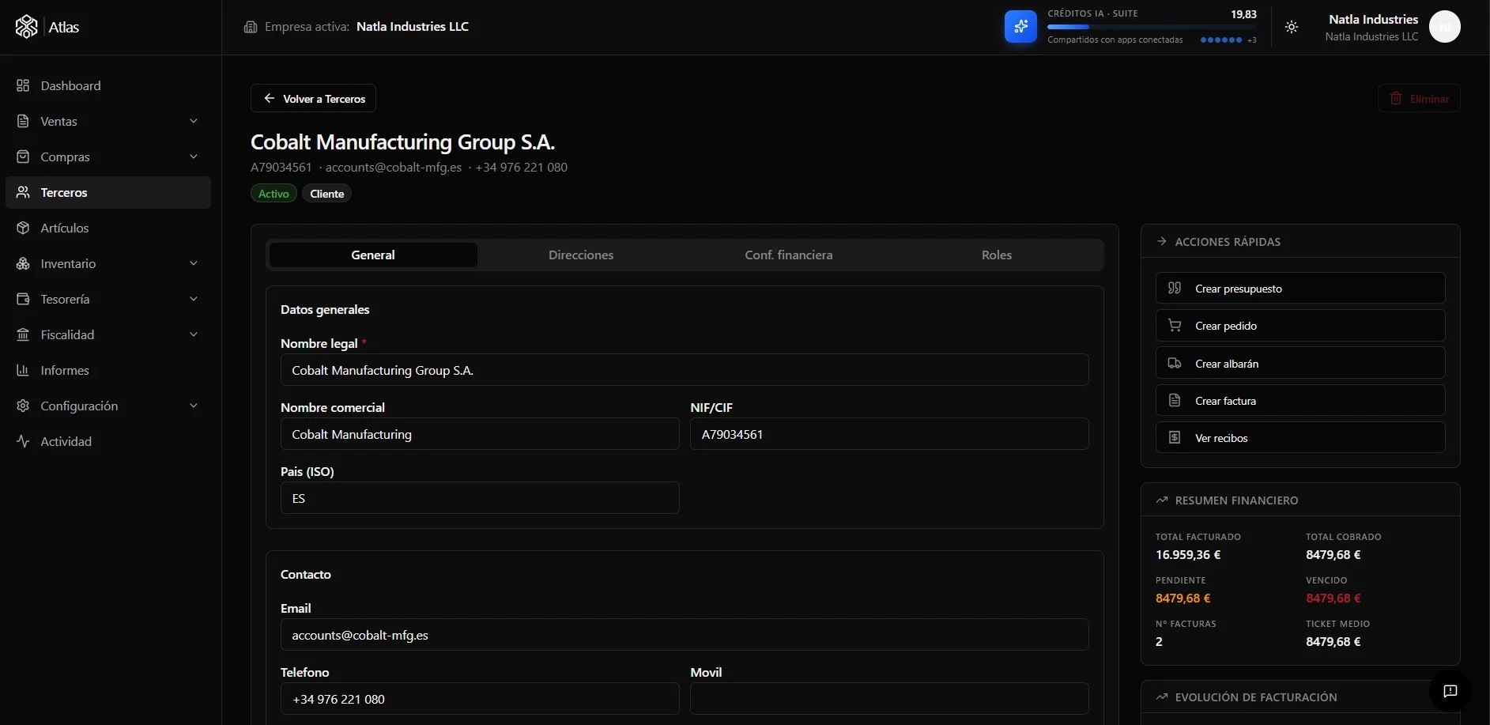Click the trash icon in Eliminar
This screenshot has height=725, width=1490.
tap(1396, 99)
